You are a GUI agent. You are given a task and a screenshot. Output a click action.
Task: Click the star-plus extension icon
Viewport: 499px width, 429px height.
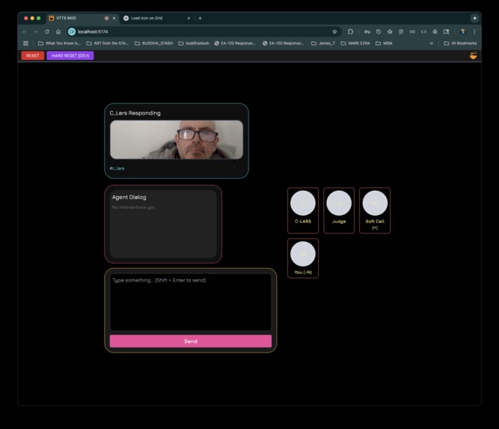(x=390, y=31)
